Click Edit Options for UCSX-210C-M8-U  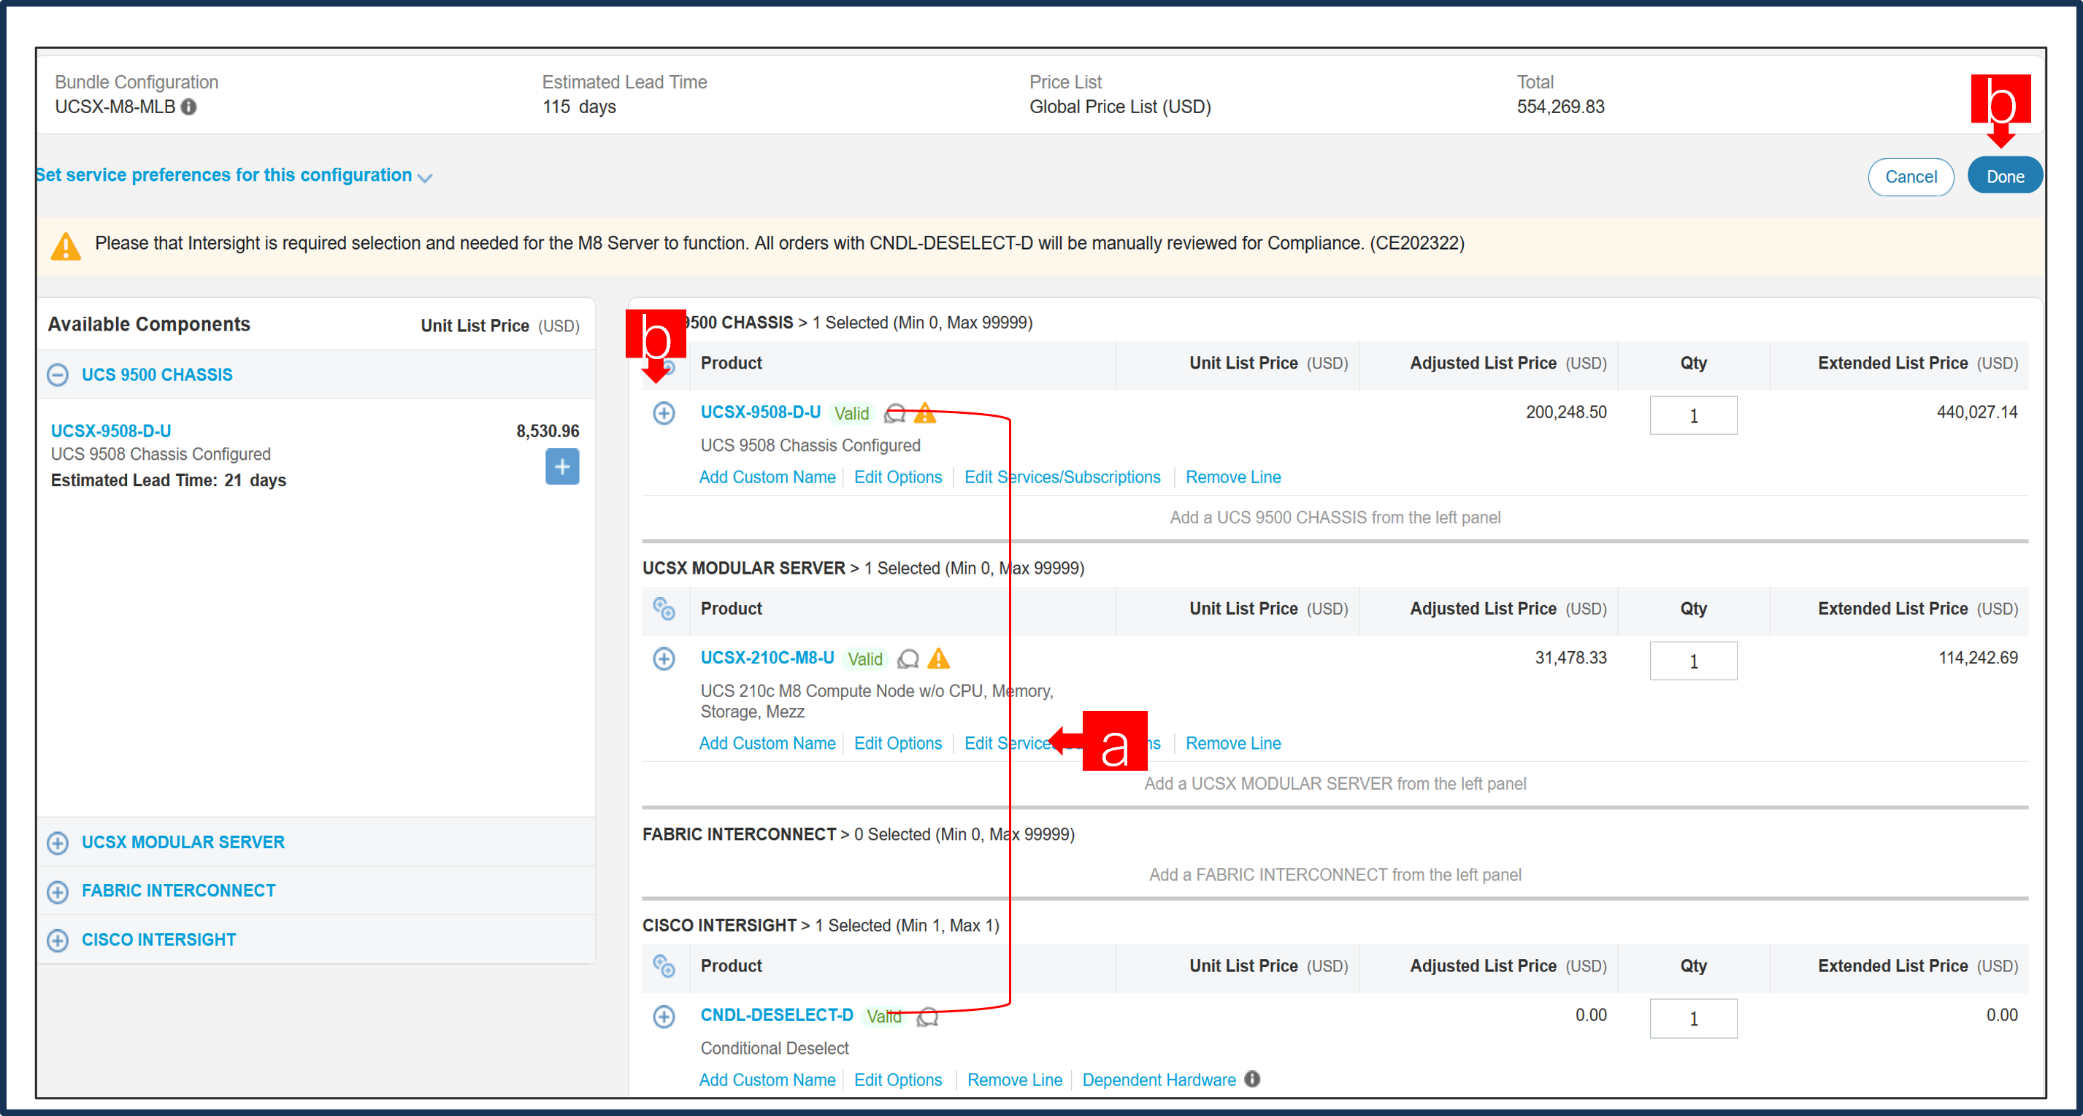(897, 742)
